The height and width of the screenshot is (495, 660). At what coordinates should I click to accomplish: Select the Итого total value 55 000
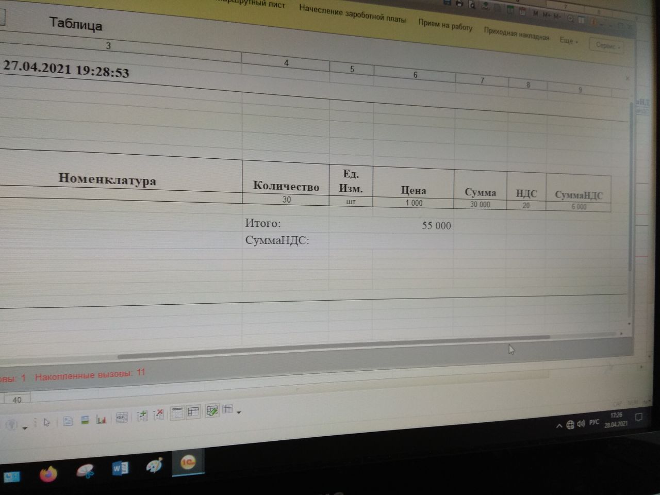tap(436, 225)
